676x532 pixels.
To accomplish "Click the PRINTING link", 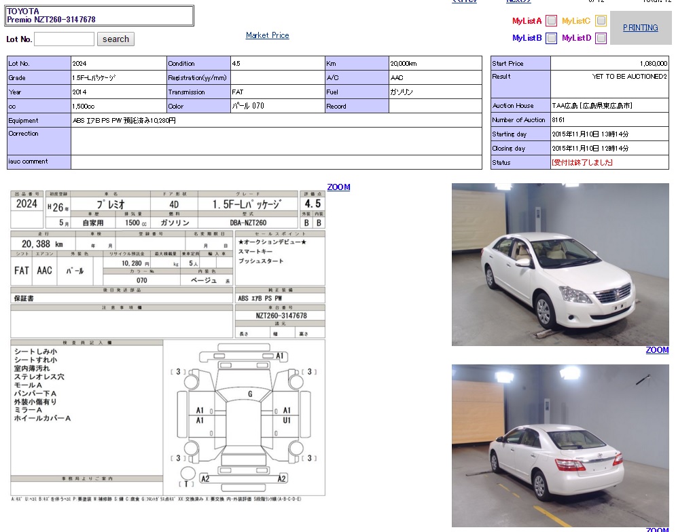I will 640,28.
